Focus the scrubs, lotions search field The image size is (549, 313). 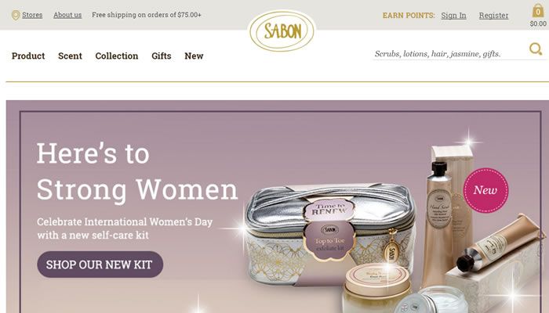450,54
